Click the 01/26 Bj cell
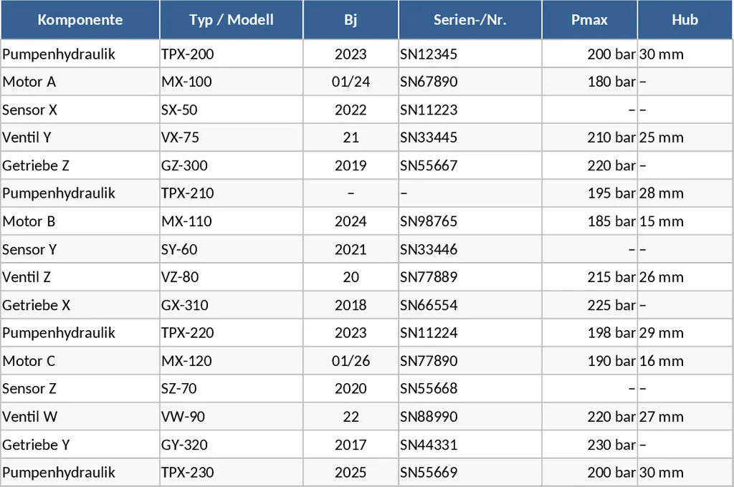 (351, 361)
